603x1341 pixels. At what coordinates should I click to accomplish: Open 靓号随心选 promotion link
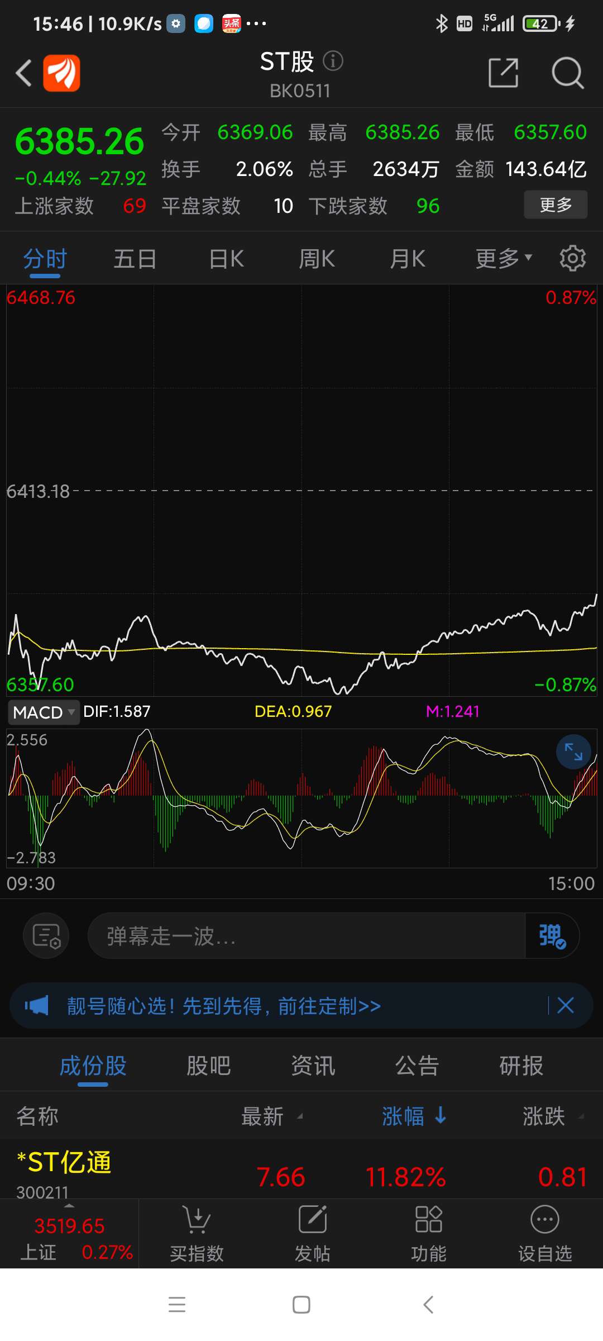[x=224, y=1006]
